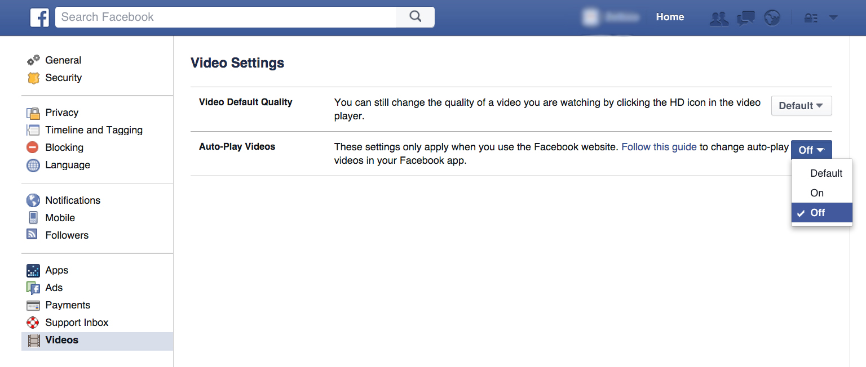Open Timeline and Tagging settings
The image size is (866, 367).
[x=94, y=130]
